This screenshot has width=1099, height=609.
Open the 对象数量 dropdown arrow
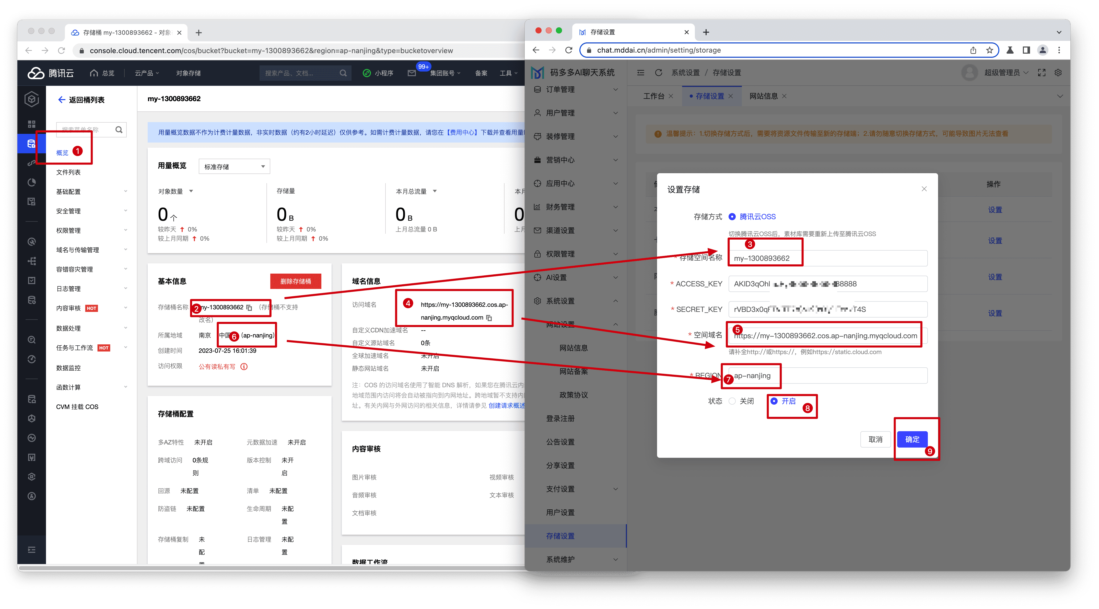[x=191, y=192]
